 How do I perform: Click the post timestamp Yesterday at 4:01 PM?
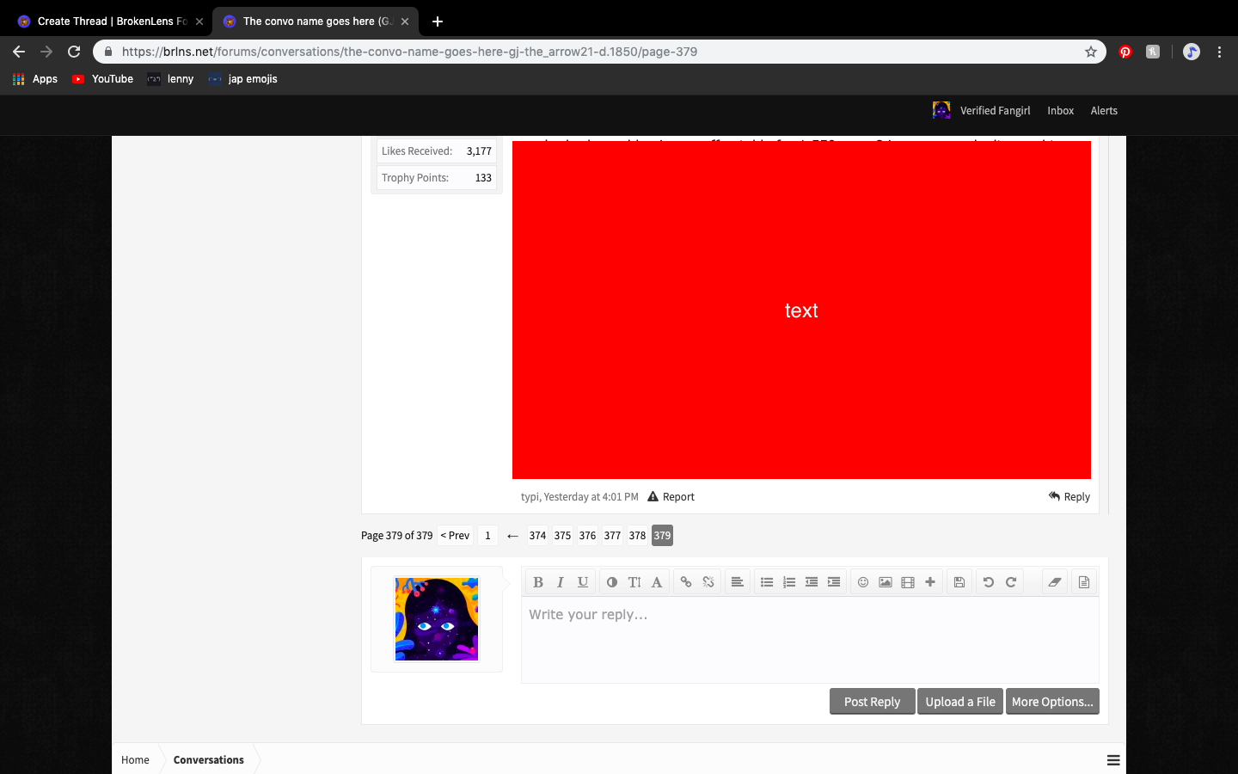click(591, 497)
